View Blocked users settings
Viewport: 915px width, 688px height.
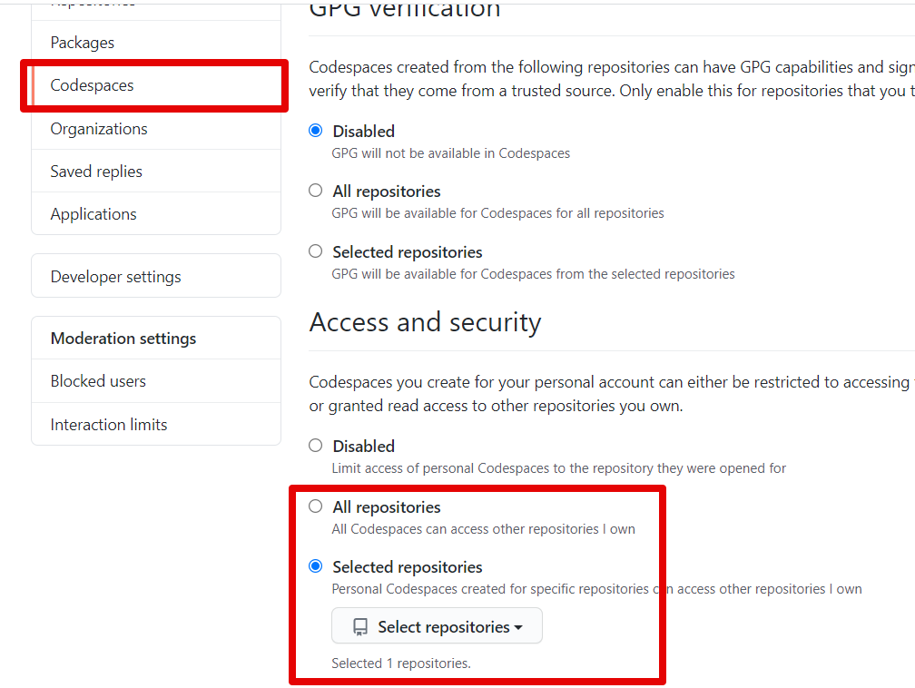tap(97, 380)
